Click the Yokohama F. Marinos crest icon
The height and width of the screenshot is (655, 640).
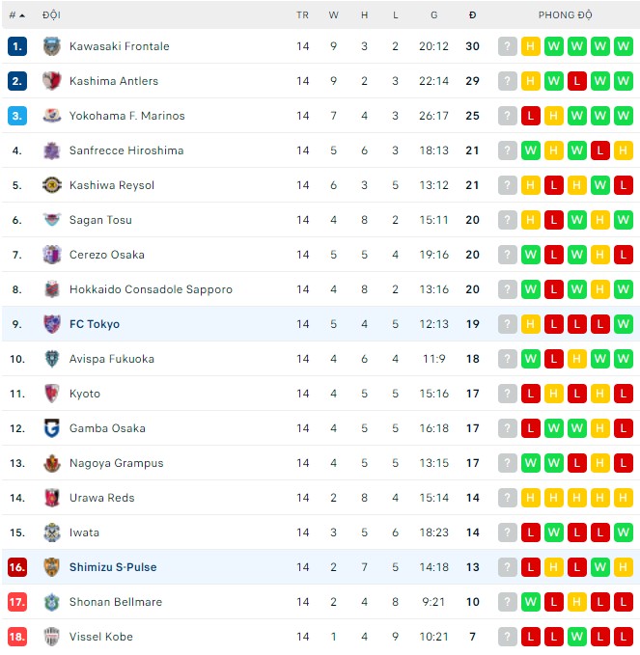pos(52,116)
